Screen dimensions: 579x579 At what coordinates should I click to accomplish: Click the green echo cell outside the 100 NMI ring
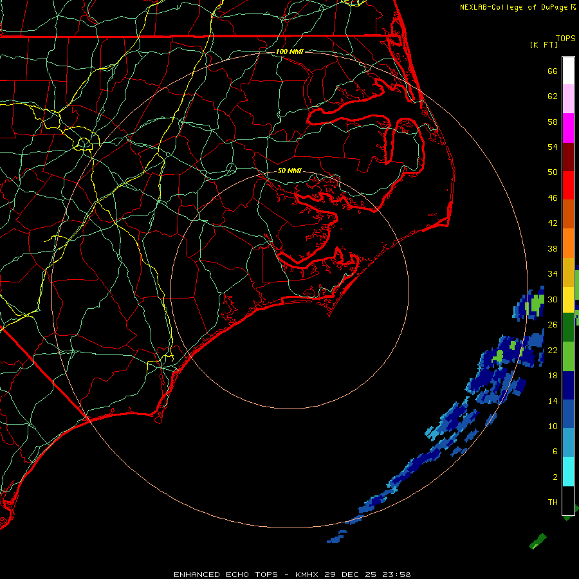tap(537, 306)
